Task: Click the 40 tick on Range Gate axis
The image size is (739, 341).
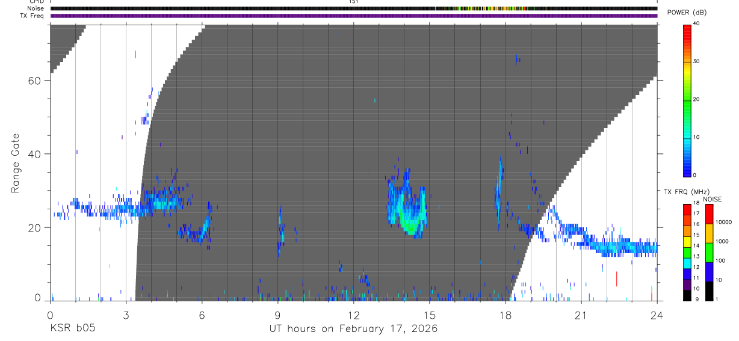Action: [36, 154]
